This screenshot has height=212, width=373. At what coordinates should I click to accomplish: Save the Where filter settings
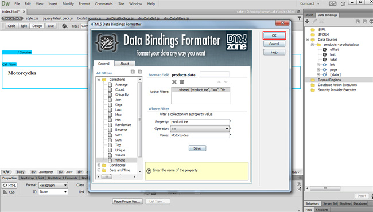[197, 148]
